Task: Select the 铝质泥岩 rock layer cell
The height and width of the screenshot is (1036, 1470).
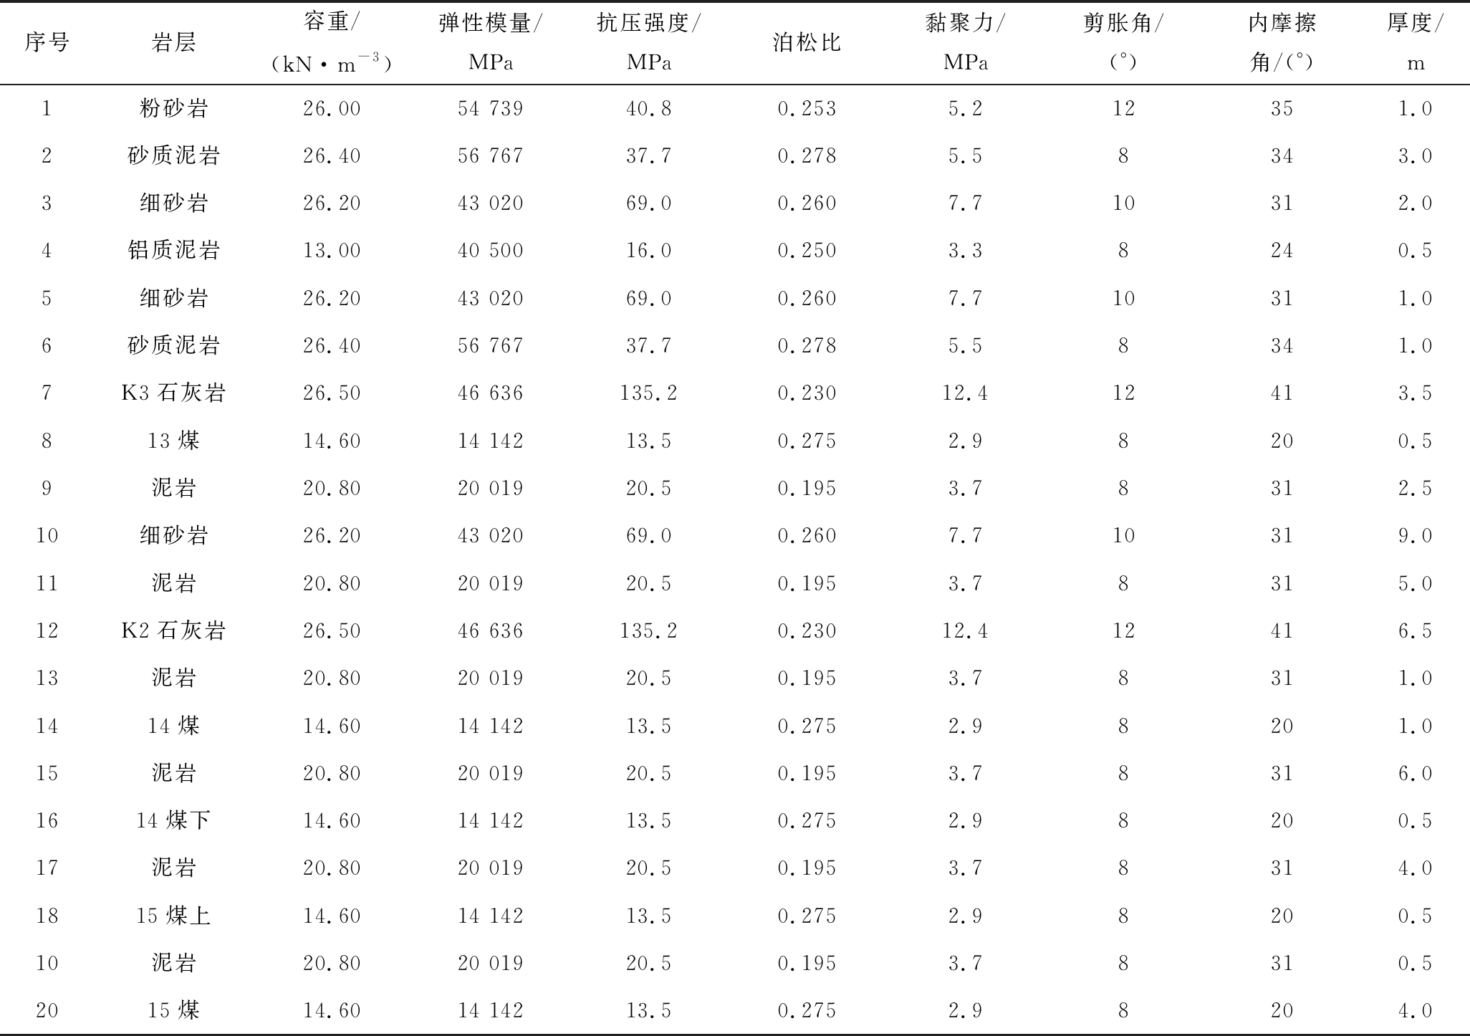Action: pos(173,250)
